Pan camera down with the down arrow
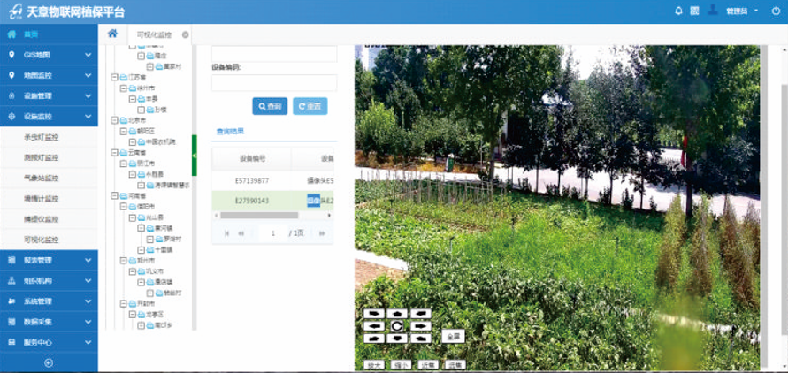 (397, 339)
